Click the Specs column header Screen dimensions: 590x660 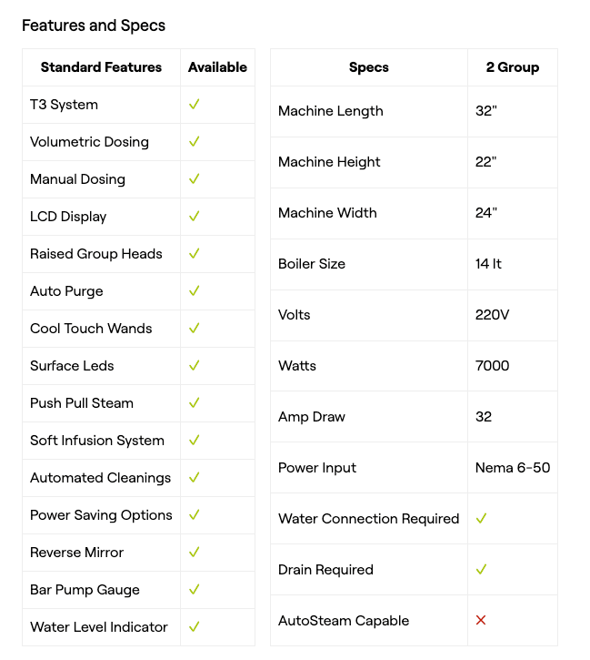(368, 67)
